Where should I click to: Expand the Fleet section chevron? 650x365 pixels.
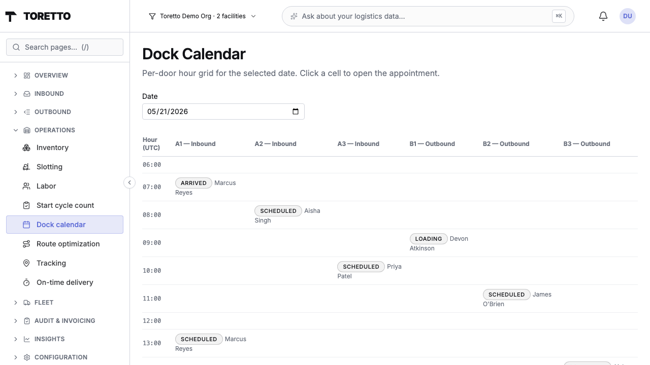pyautogui.click(x=16, y=303)
